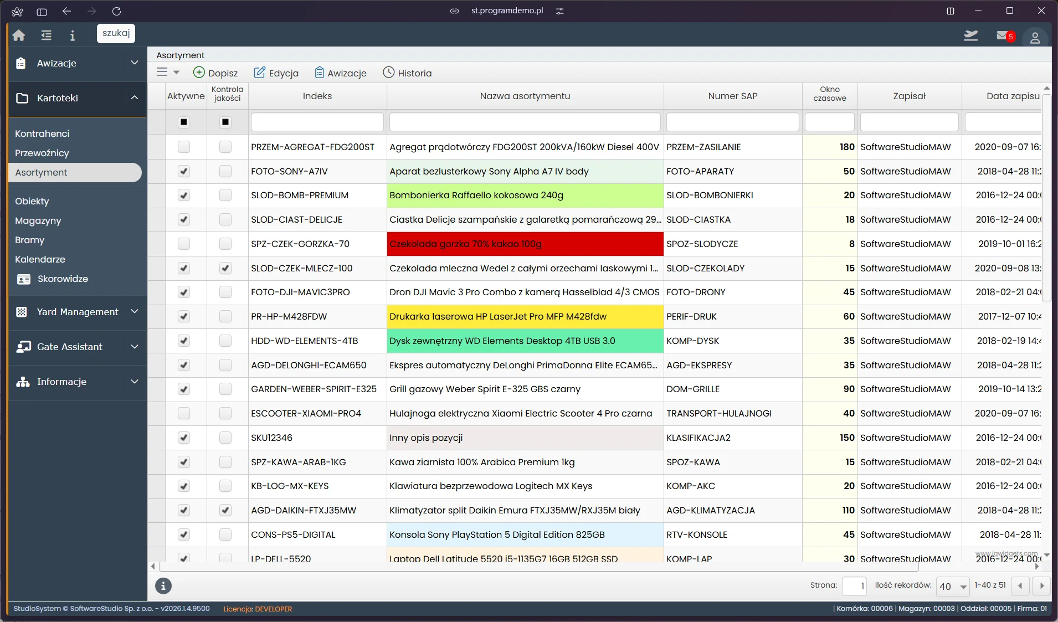The image size is (1058, 622).
Task: Open the info 'i' icon in top bar
Action: (x=72, y=35)
